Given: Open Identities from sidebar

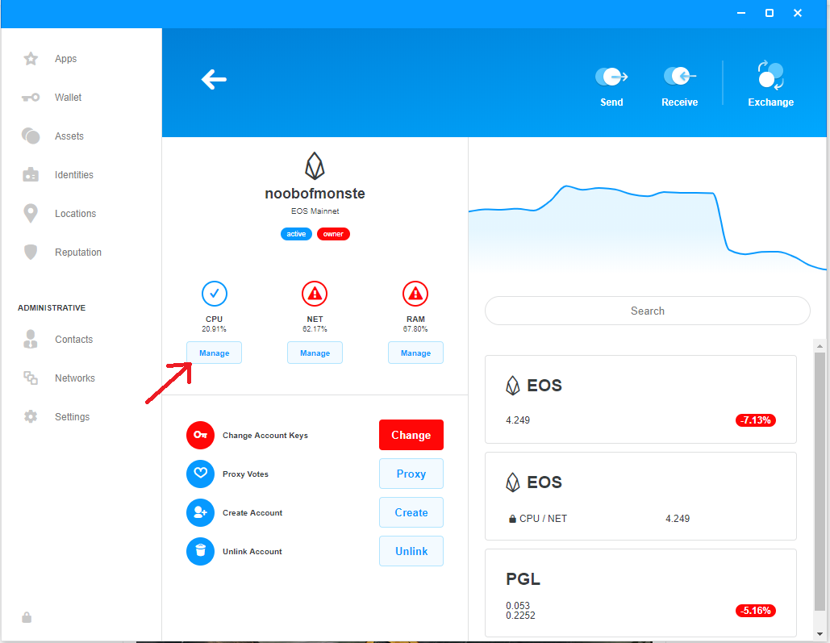Looking at the screenshot, I should [x=74, y=175].
